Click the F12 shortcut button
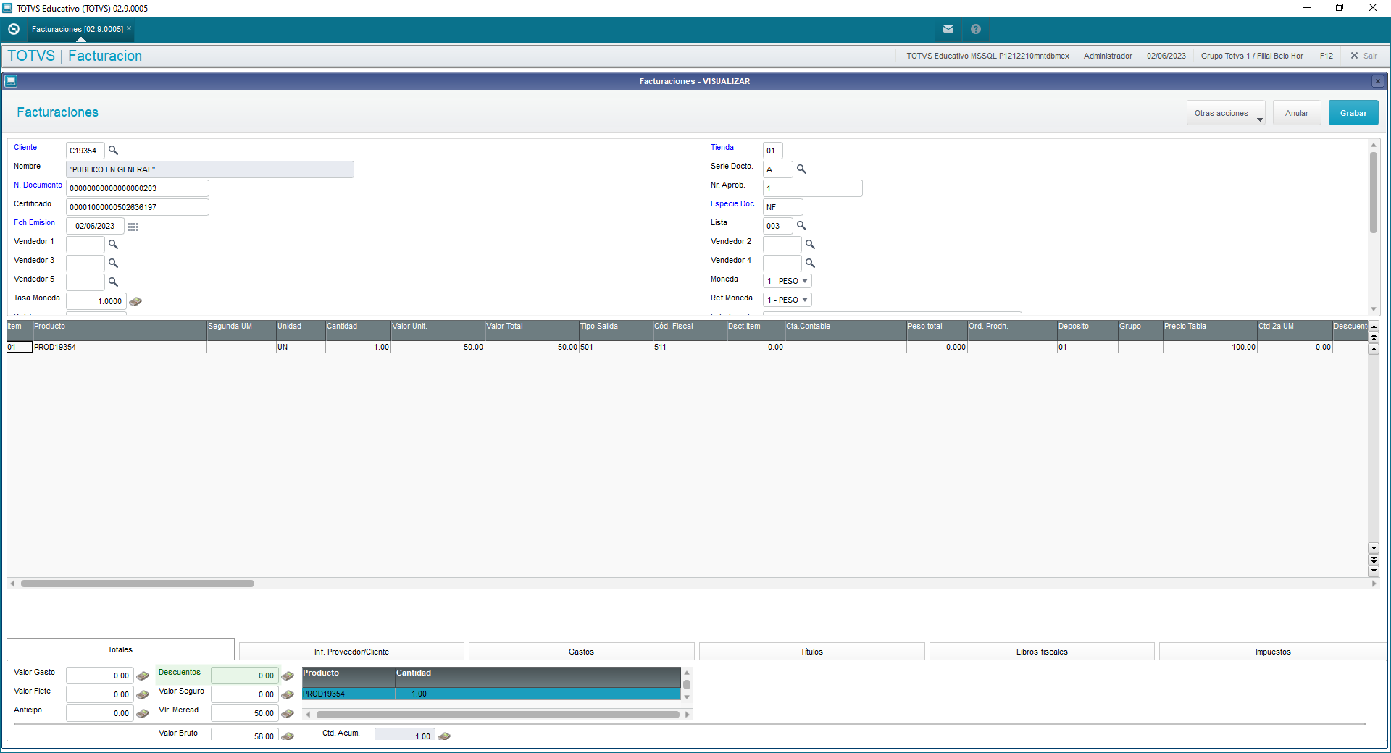The height and width of the screenshot is (753, 1391). click(x=1326, y=56)
